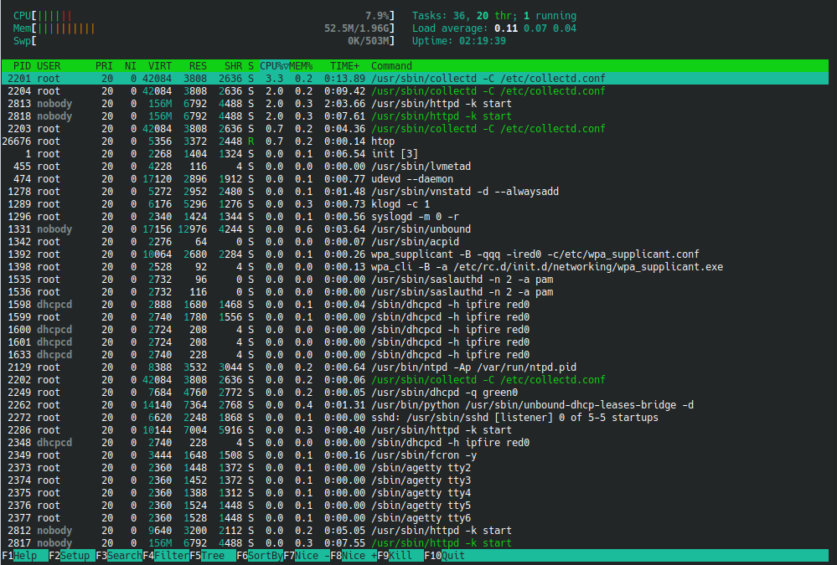The image size is (837, 565).
Task: Click the Tasks summary line
Action: 493,15
